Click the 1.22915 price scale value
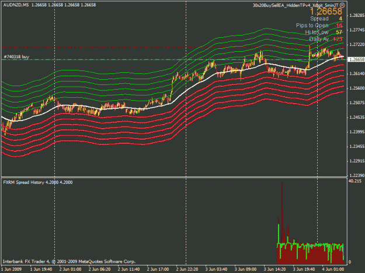Screen dimensions: 365x273 tap(357, 161)
